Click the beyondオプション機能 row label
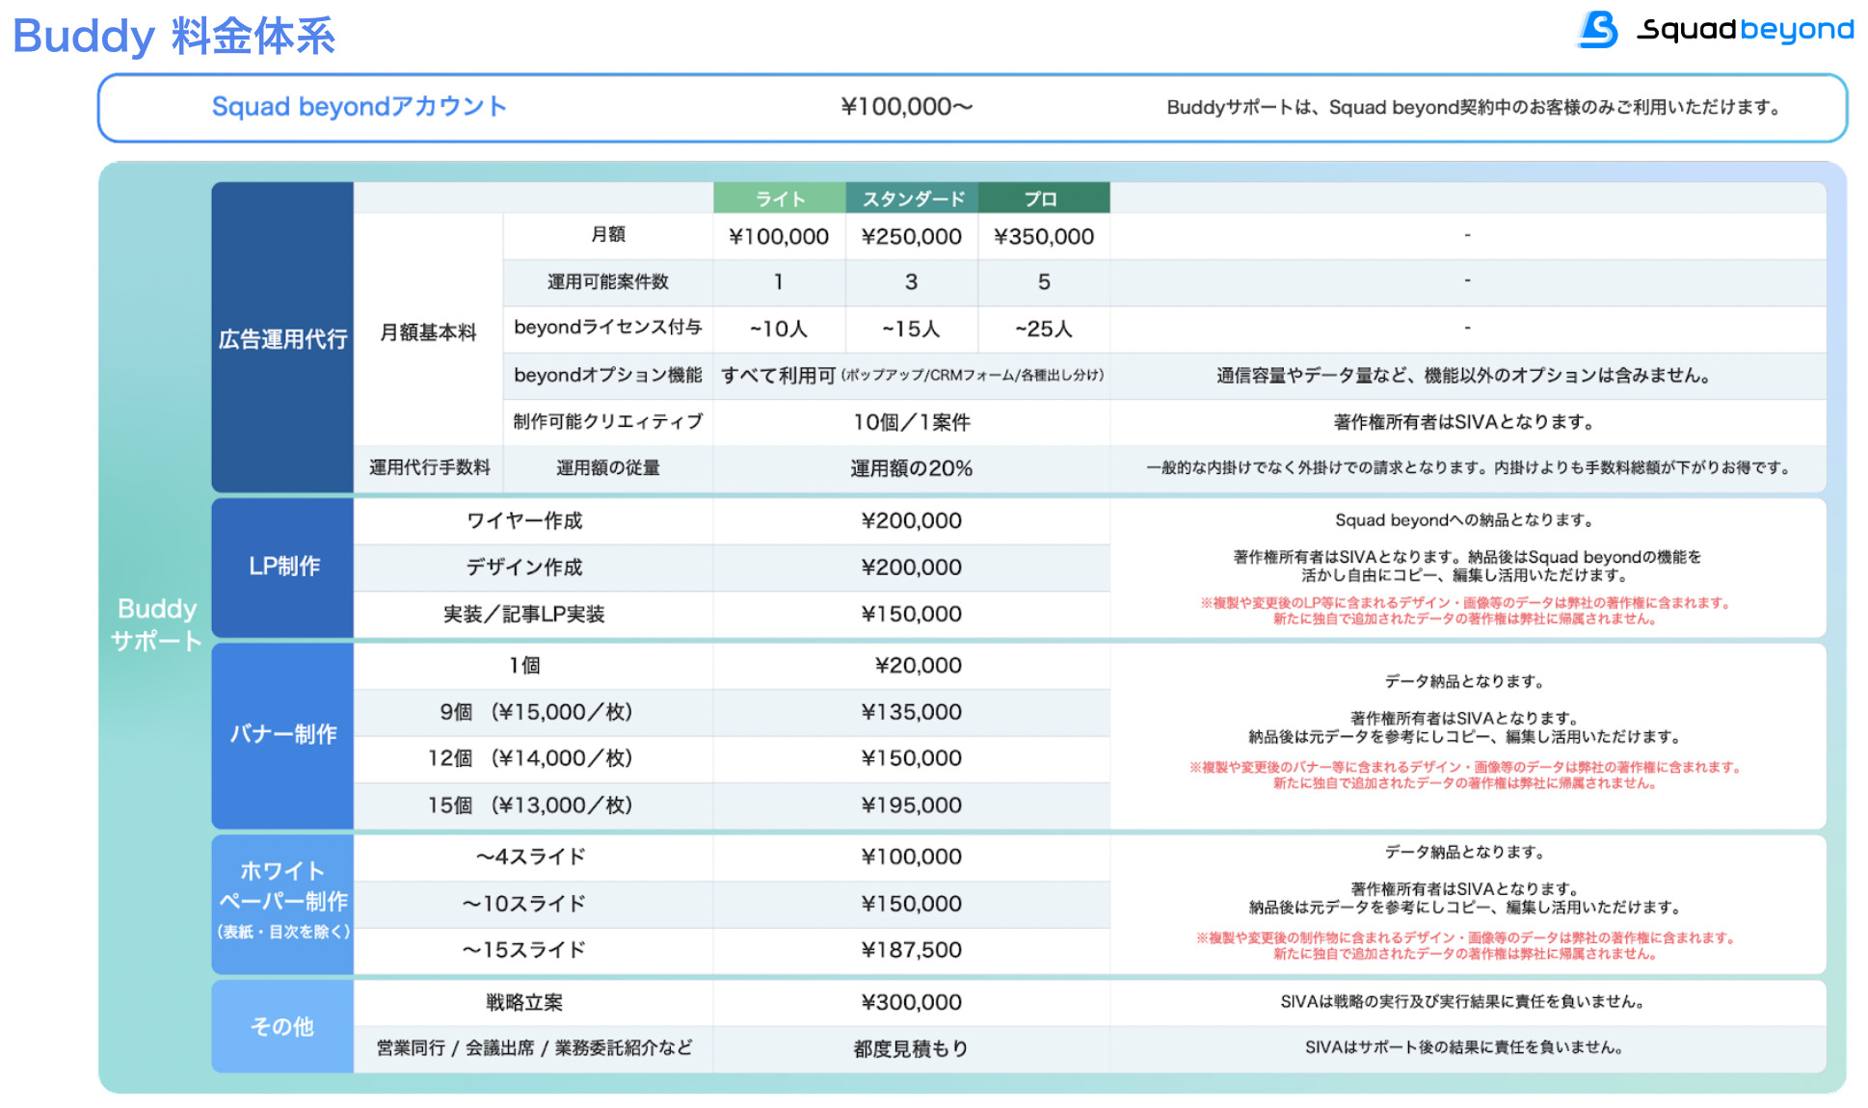Viewport: 1868px width, 1108px height. [x=608, y=375]
